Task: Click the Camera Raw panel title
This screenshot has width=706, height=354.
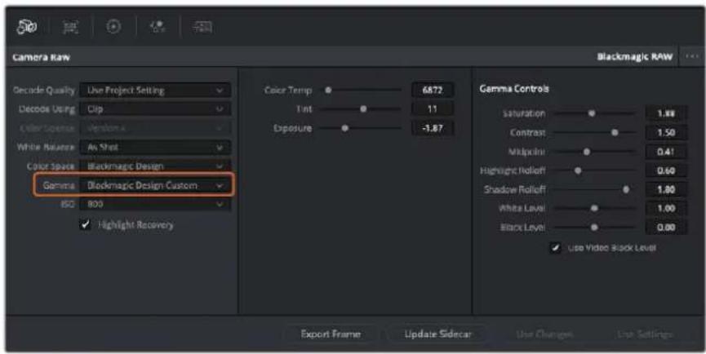Action: click(x=41, y=57)
